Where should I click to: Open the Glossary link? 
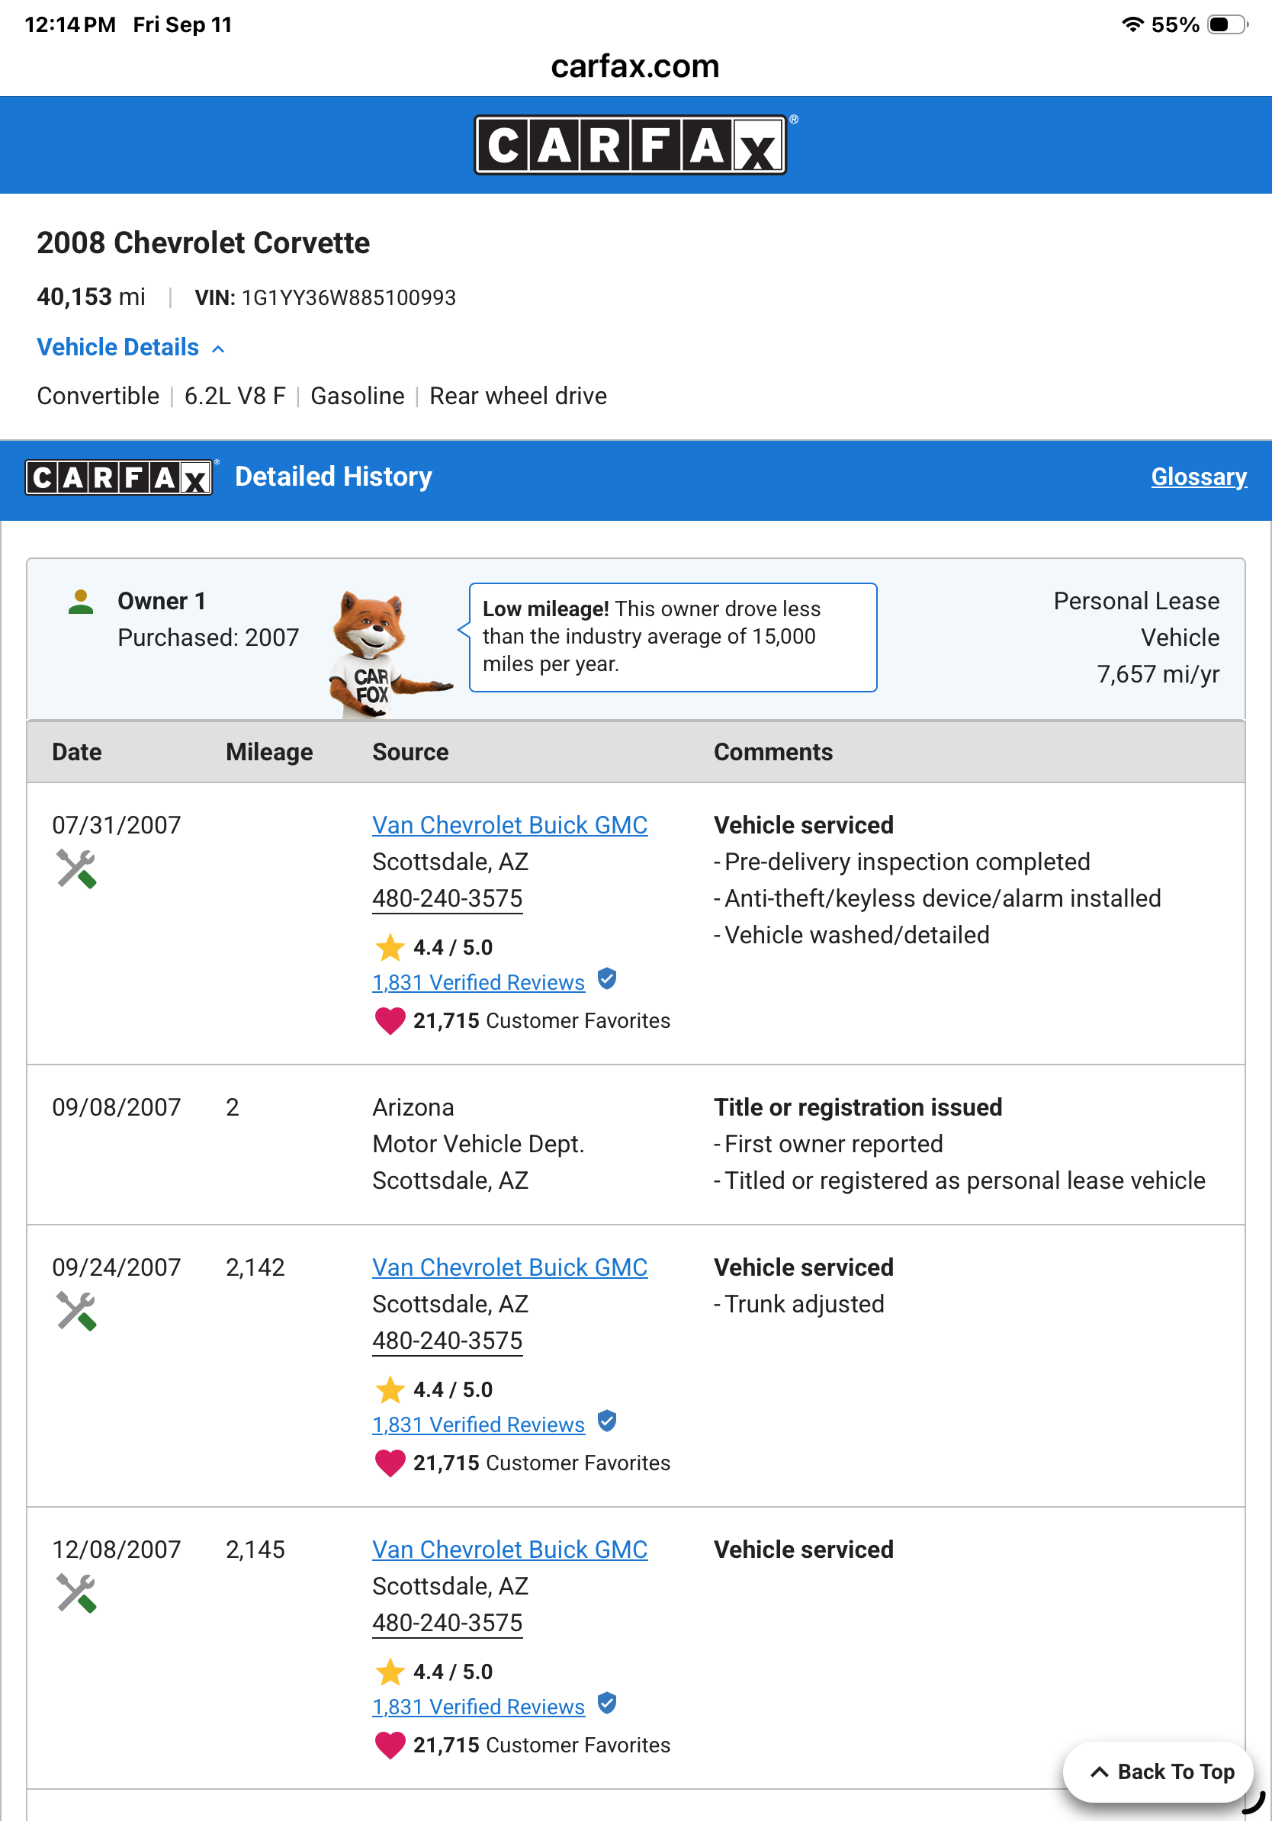pos(1198,477)
